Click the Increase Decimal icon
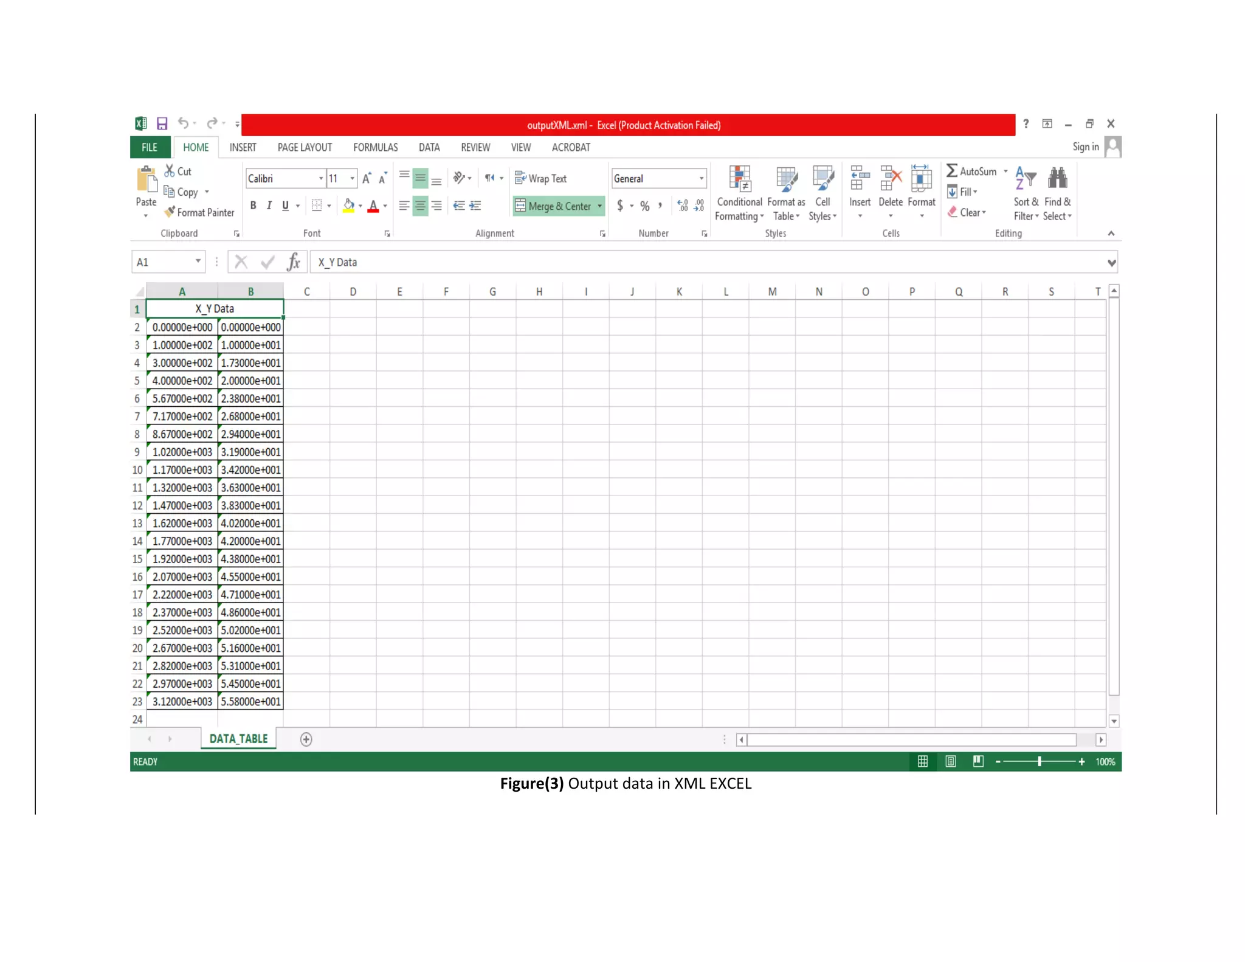This screenshot has width=1245, height=962. click(x=683, y=206)
